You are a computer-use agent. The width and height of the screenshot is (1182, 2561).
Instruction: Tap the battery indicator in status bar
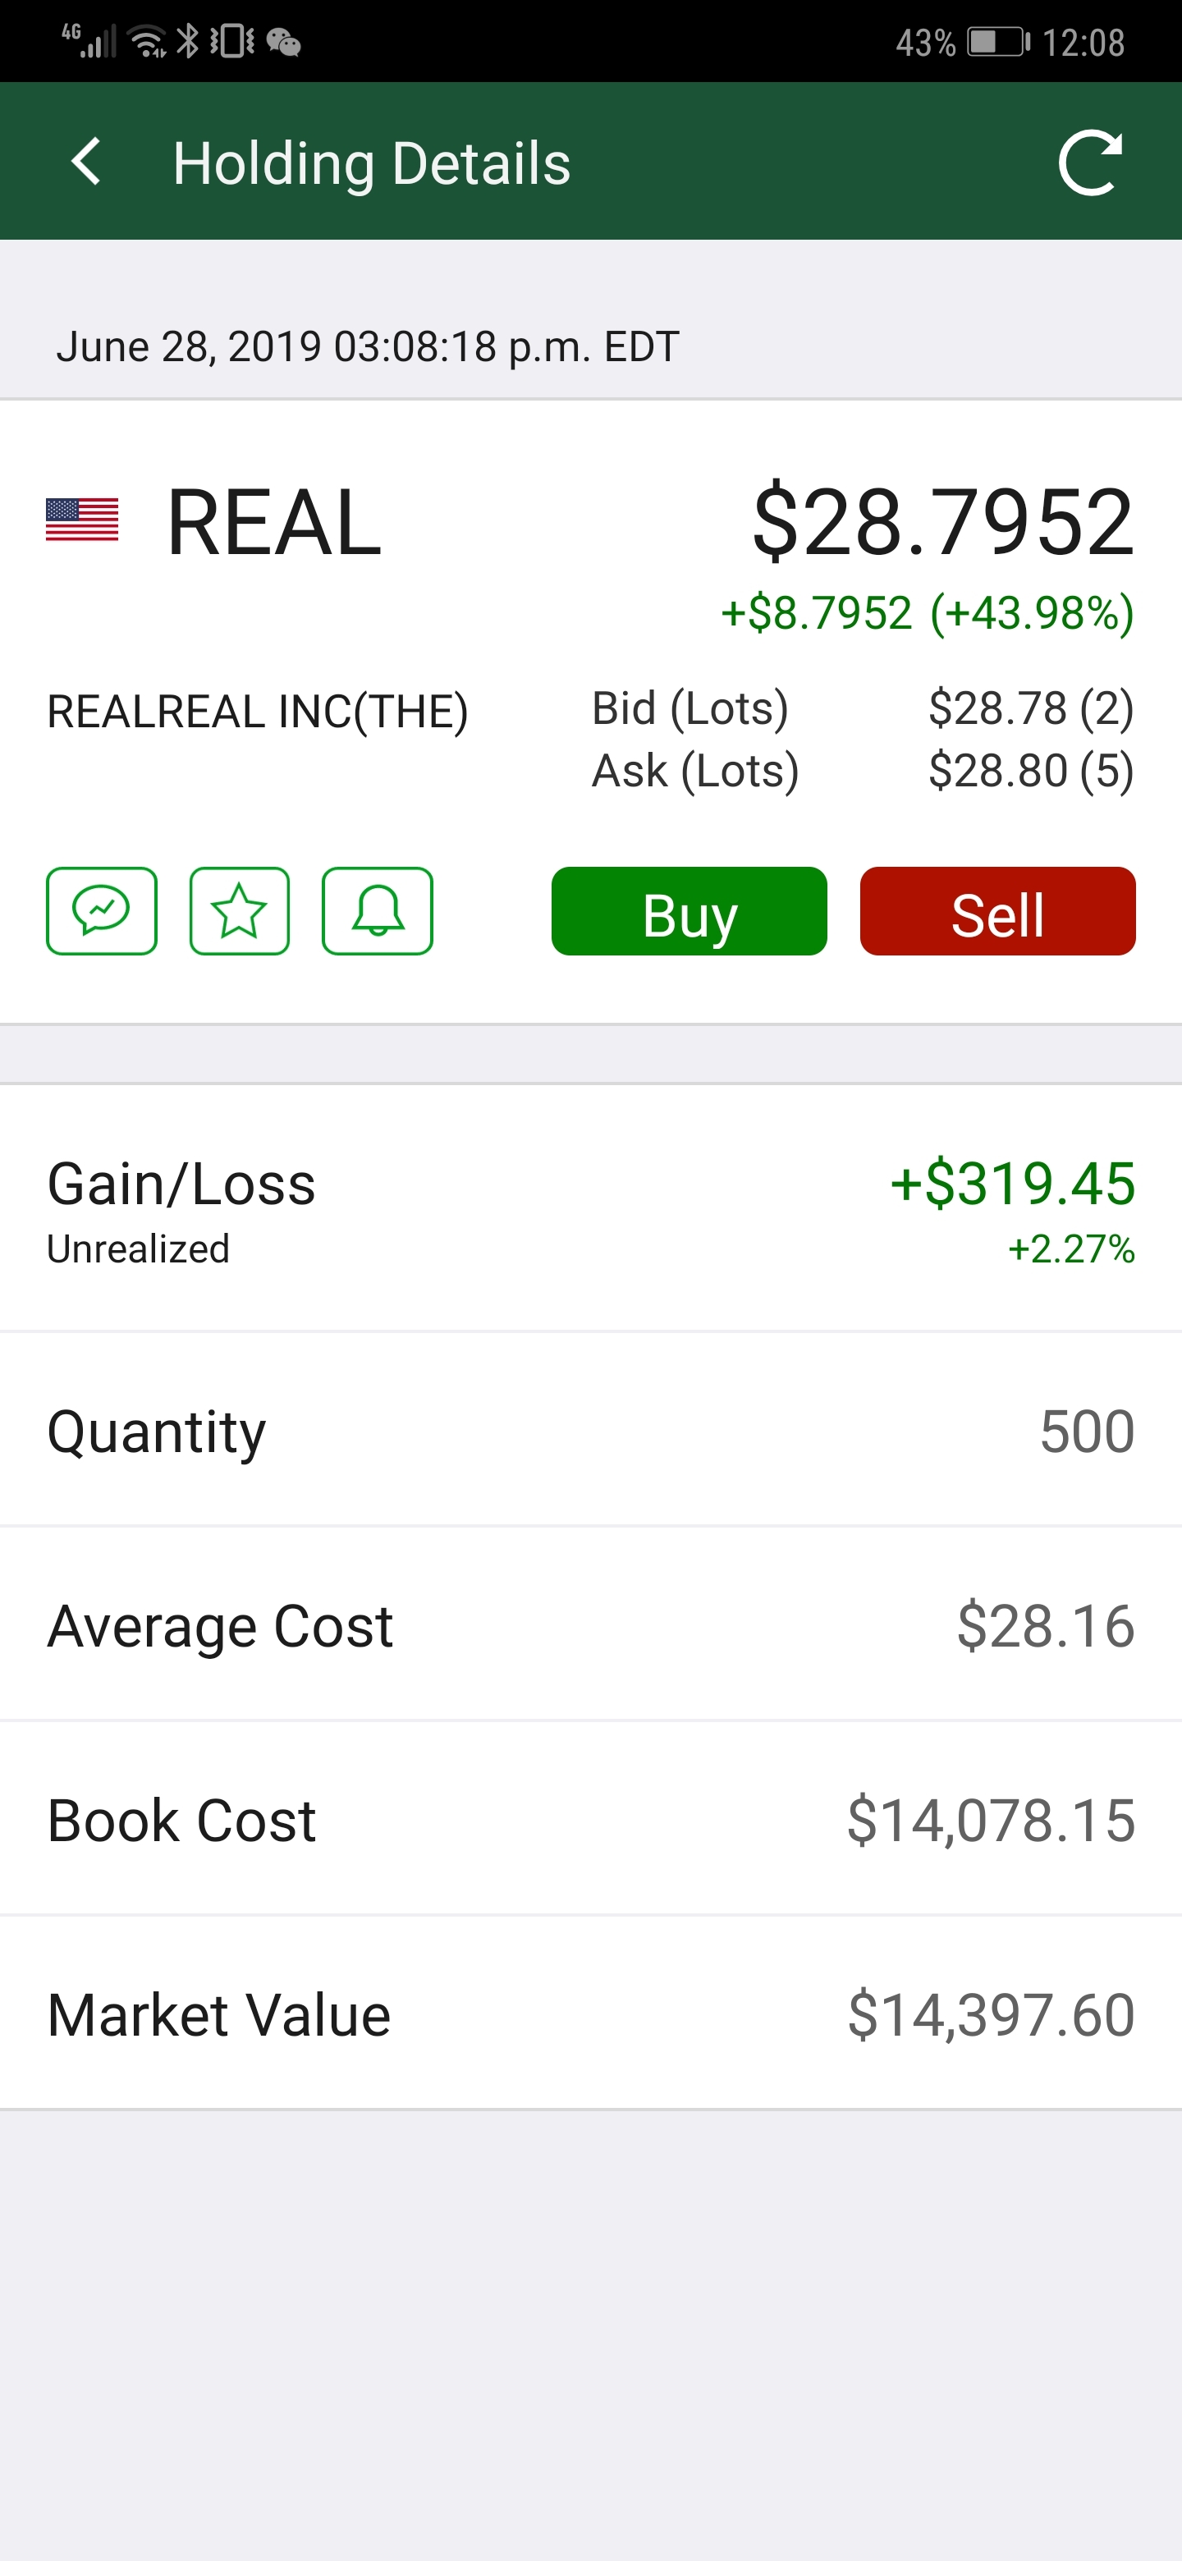[998, 43]
